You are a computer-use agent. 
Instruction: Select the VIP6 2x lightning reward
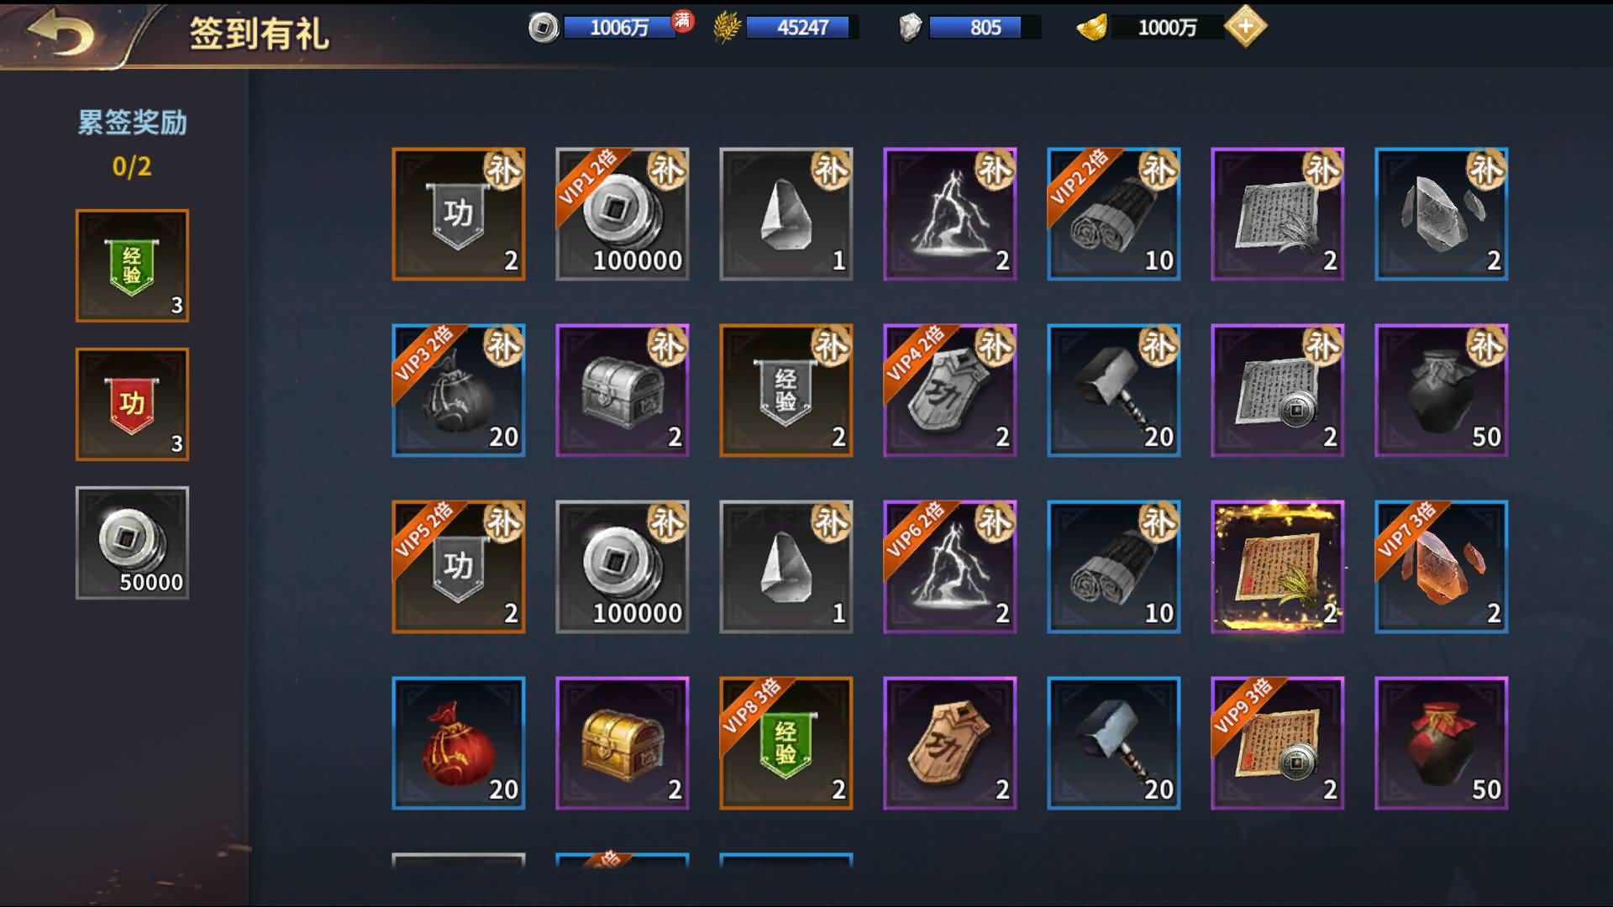click(x=949, y=567)
